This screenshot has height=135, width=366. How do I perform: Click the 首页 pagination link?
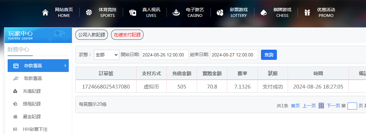click(295, 106)
